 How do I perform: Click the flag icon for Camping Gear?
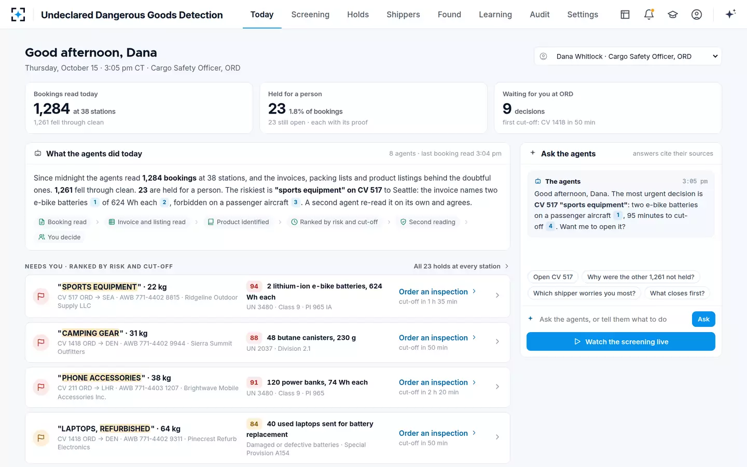coord(41,342)
